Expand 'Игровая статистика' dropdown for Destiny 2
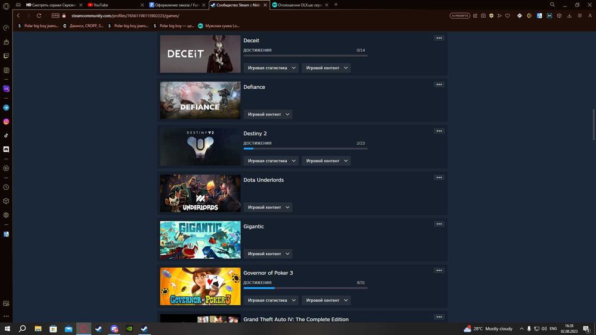This screenshot has width=596, height=335. click(x=271, y=161)
